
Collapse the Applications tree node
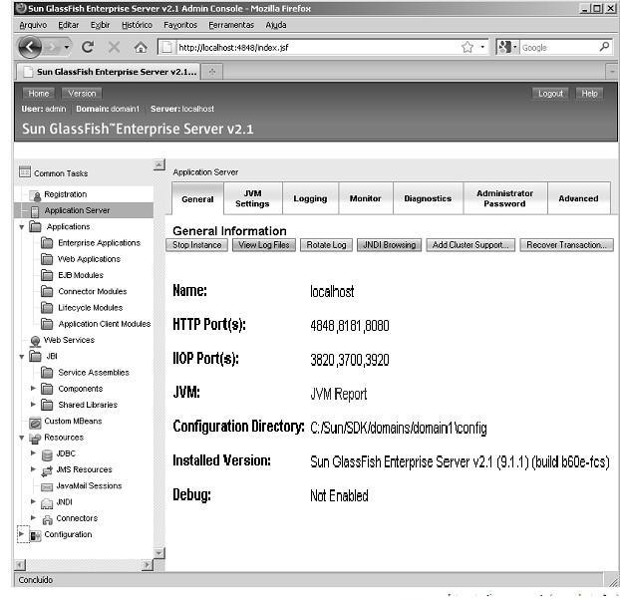coord(22,227)
